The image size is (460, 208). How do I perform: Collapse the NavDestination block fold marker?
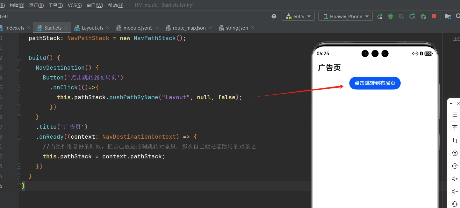(x=19, y=68)
